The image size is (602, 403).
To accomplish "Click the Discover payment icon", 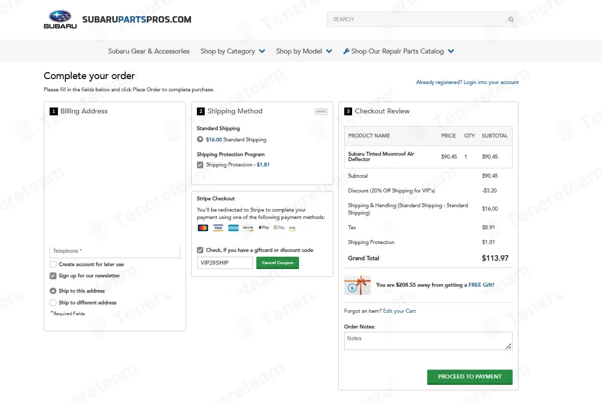I will (248, 228).
